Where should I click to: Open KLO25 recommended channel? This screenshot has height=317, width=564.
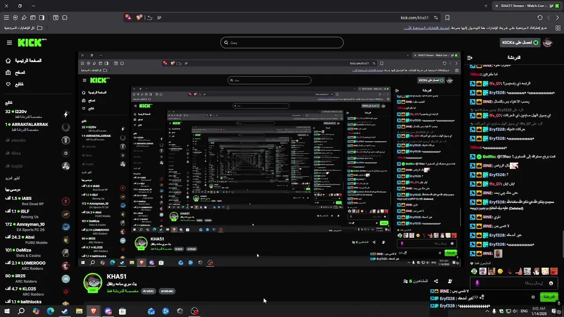point(37,291)
